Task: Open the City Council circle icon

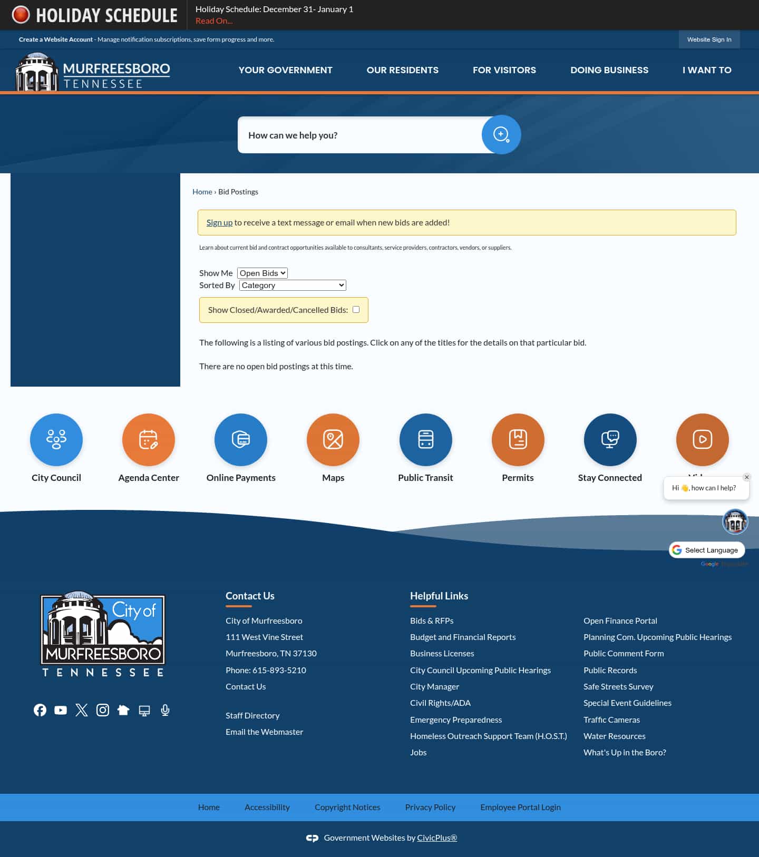Action: pyautogui.click(x=56, y=439)
